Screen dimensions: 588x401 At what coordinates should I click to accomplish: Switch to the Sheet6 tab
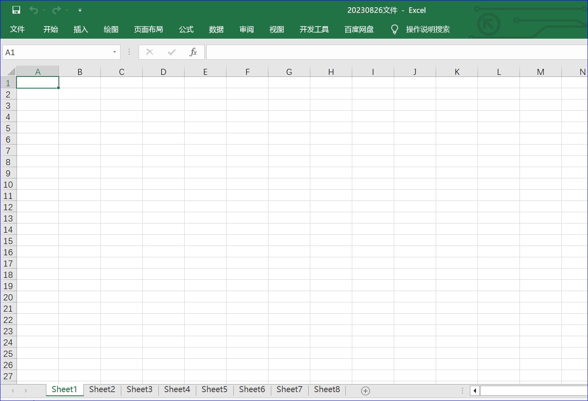pyautogui.click(x=252, y=389)
